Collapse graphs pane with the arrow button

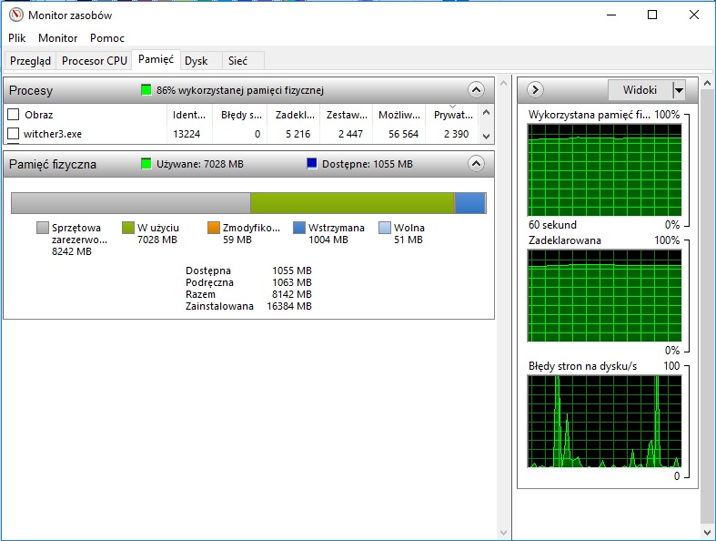click(535, 89)
